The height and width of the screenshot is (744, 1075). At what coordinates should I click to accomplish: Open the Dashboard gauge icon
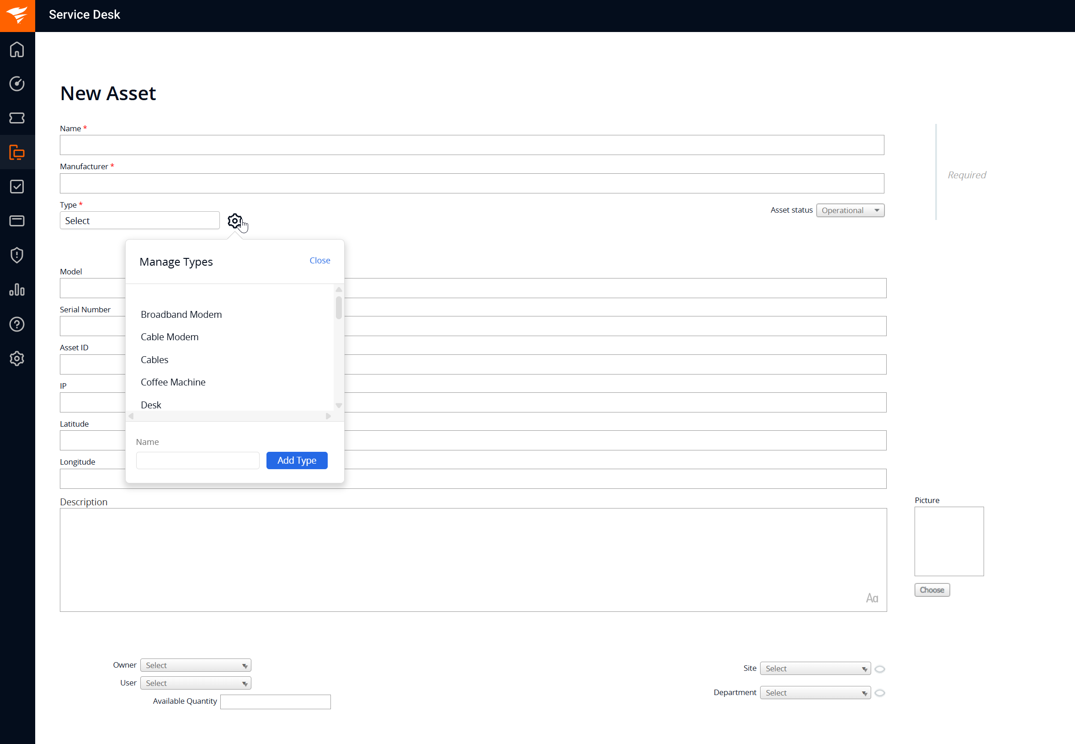17,84
